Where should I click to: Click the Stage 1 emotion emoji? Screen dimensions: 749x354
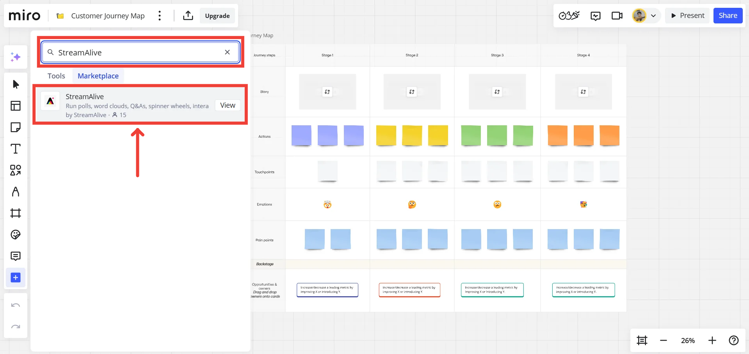[327, 205]
